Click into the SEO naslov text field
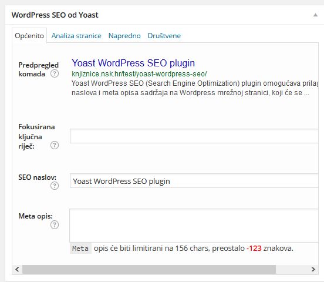This screenshot has width=324, height=282. (194, 180)
